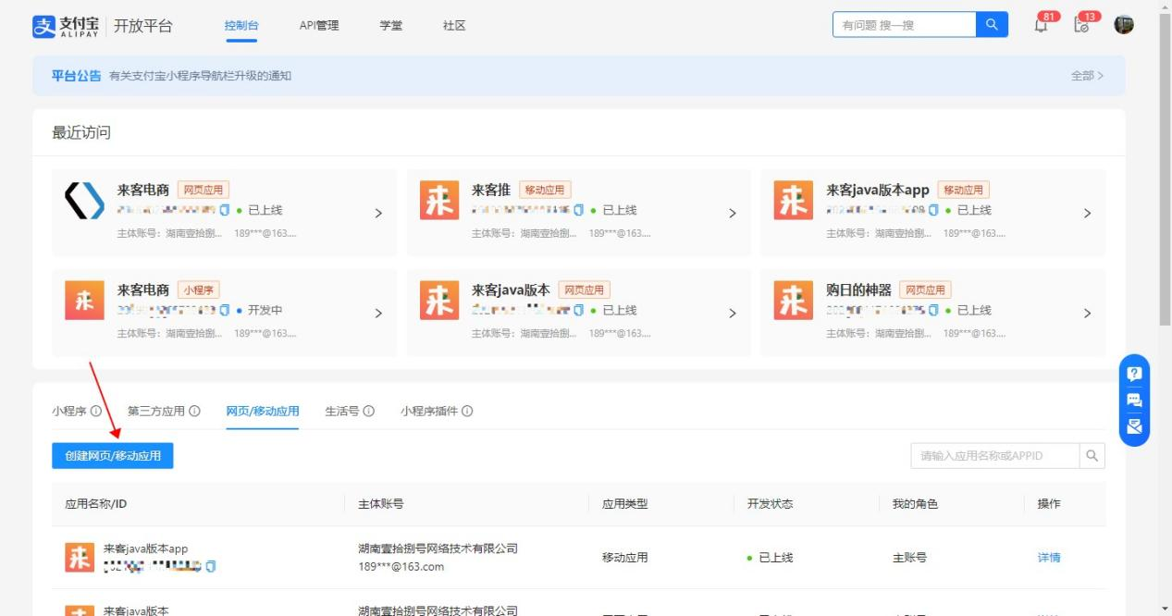Open 详情 link for 来客java版本app row
This screenshot has height=616, width=1172.
coord(1049,558)
